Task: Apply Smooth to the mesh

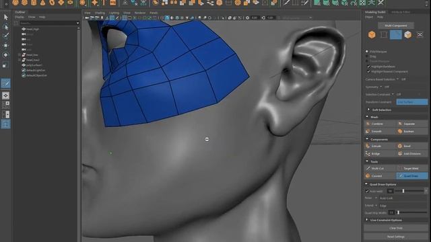Action: (380, 132)
